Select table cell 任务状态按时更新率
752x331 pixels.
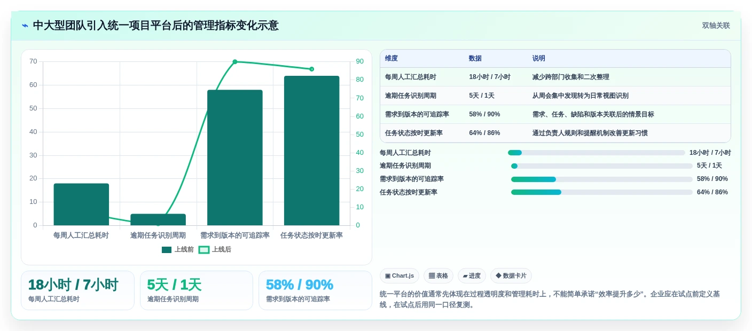[x=414, y=133]
